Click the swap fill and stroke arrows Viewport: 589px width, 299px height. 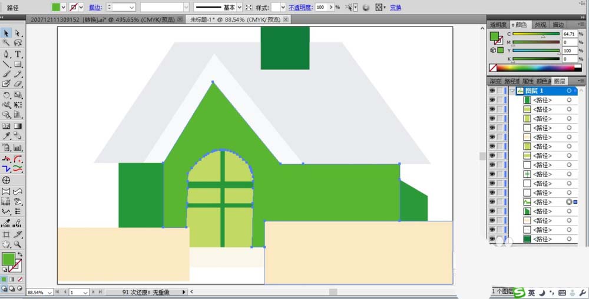[x=19, y=255]
